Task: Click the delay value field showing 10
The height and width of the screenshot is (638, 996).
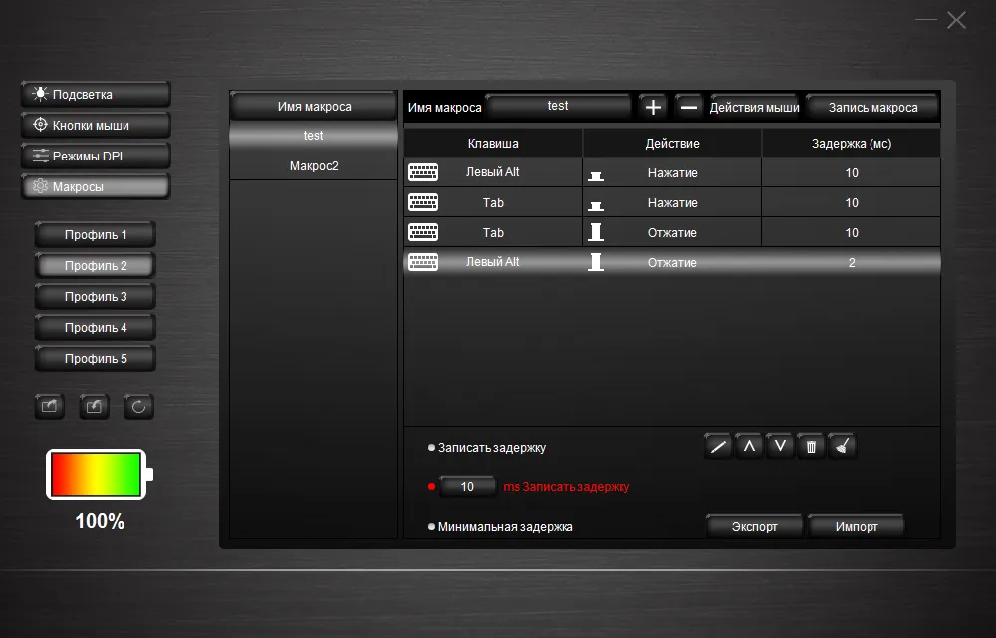Action: tap(467, 487)
